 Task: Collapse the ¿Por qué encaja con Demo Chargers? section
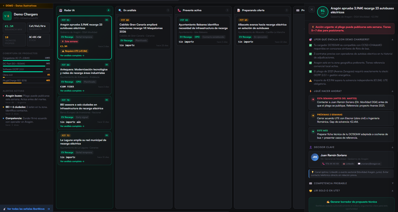click(x=392, y=40)
